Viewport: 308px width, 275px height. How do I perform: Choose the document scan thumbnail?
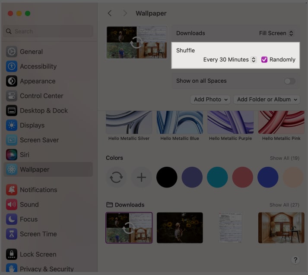click(230, 228)
